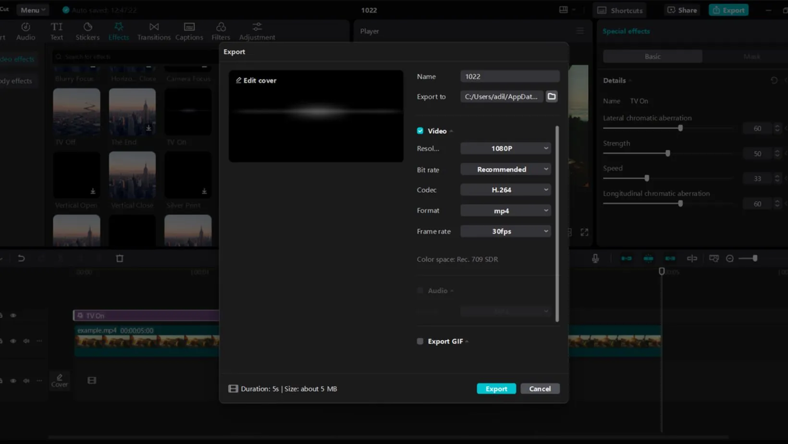
Task: Click the fullscreen icon in the Player
Action: (584, 233)
